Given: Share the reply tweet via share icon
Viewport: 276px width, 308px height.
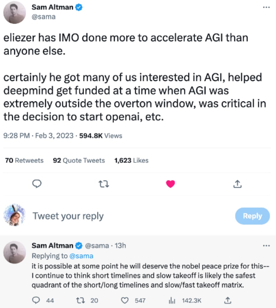Looking at the screenshot, I should pyautogui.click(x=227, y=300).
